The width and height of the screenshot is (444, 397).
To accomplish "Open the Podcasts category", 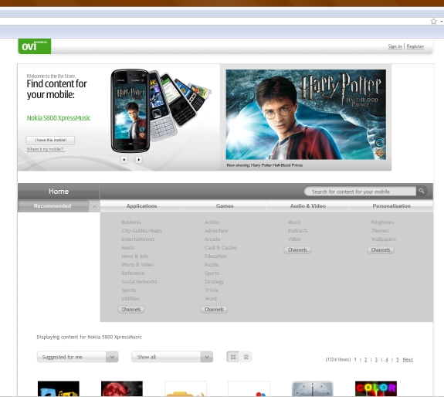I will point(297,231).
